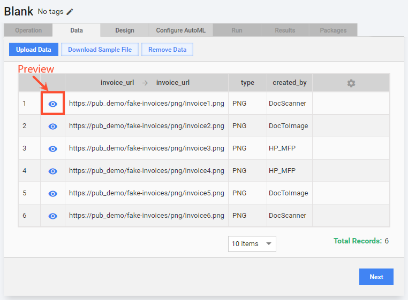Open the Results tab
This screenshot has width=408, height=300.
coord(285,30)
